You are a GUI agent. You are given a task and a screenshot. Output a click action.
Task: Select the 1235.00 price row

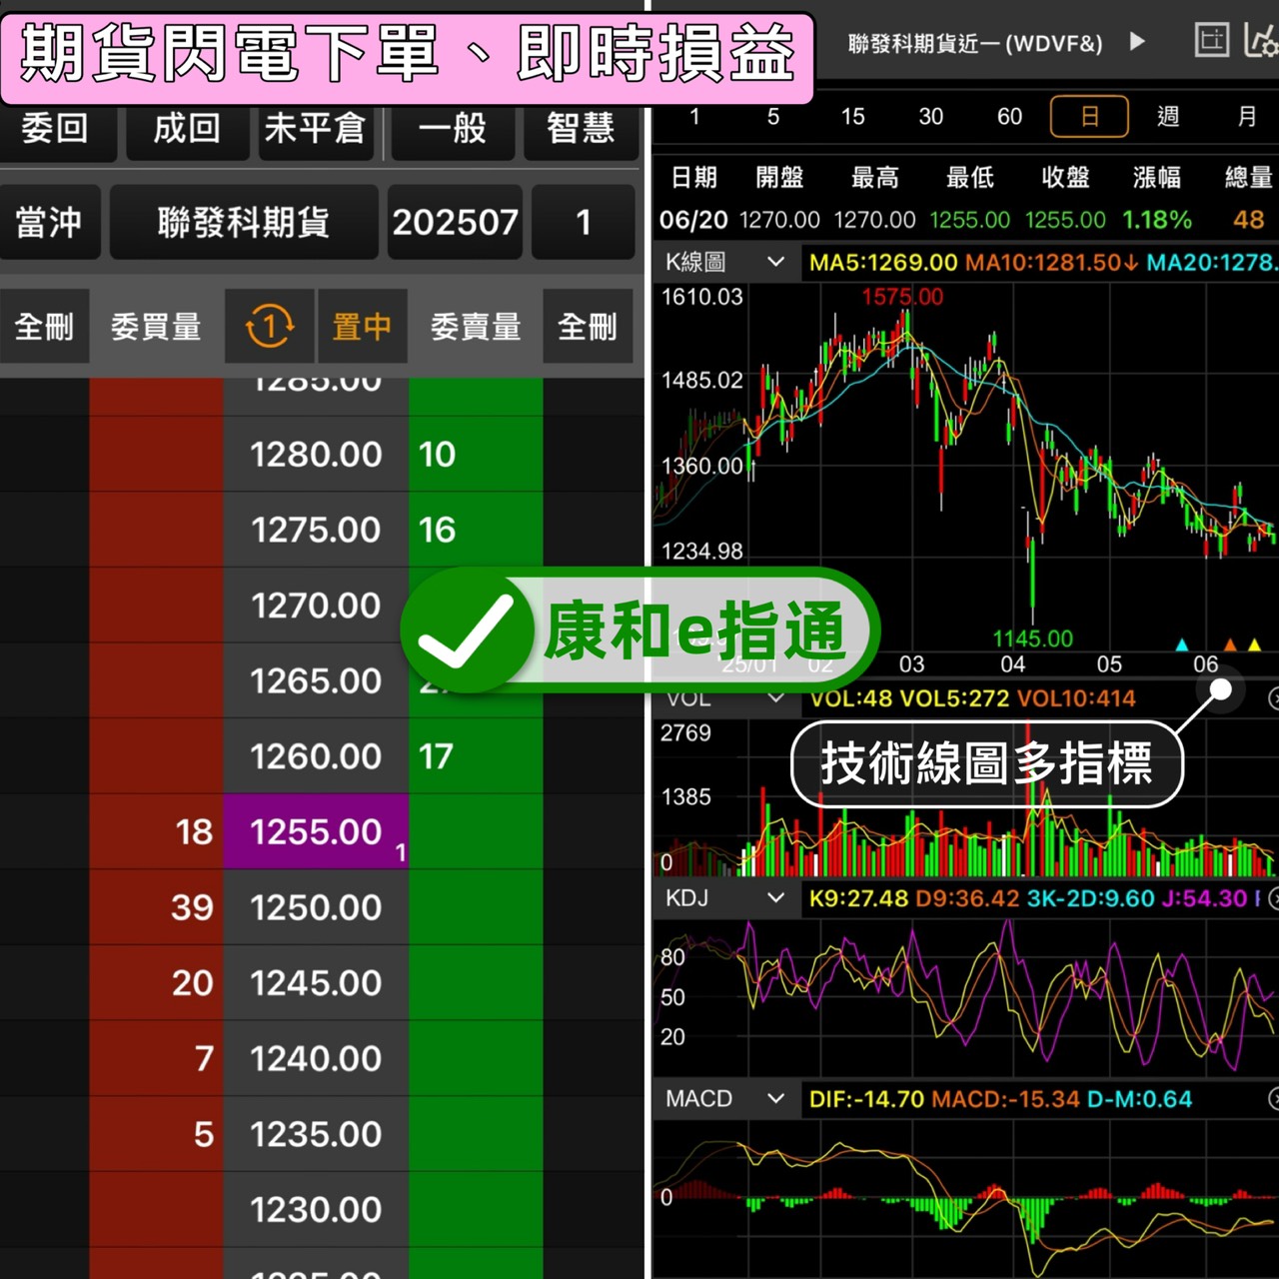coord(316,1135)
